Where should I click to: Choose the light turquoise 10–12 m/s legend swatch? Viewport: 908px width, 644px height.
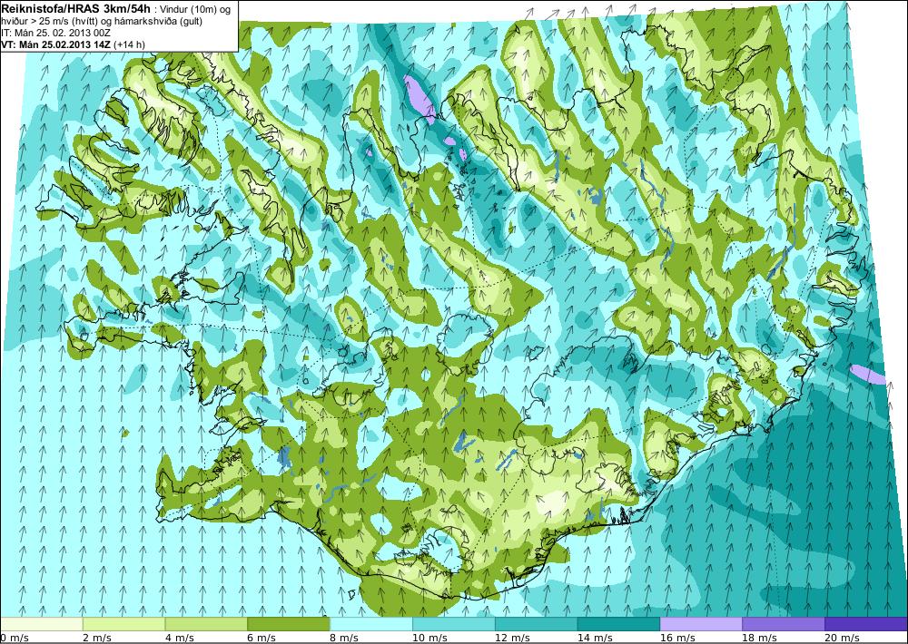(453, 624)
